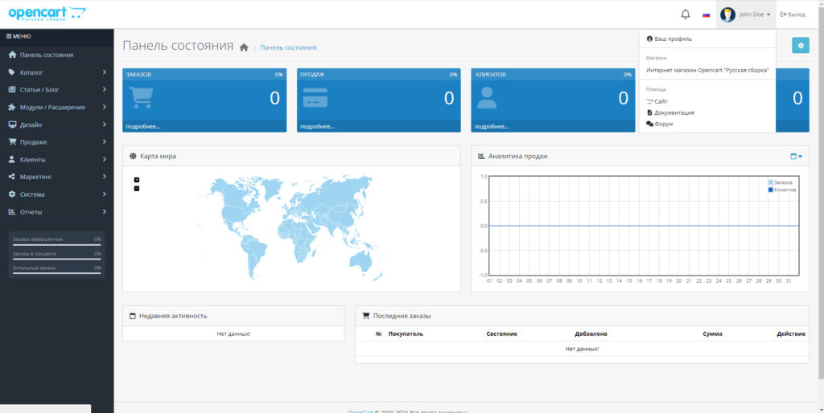Click the Дизайн monitor icon

tap(12, 125)
